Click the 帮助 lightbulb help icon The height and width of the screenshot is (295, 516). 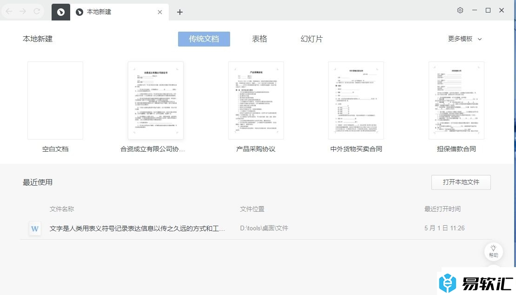pyautogui.click(x=493, y=251)
